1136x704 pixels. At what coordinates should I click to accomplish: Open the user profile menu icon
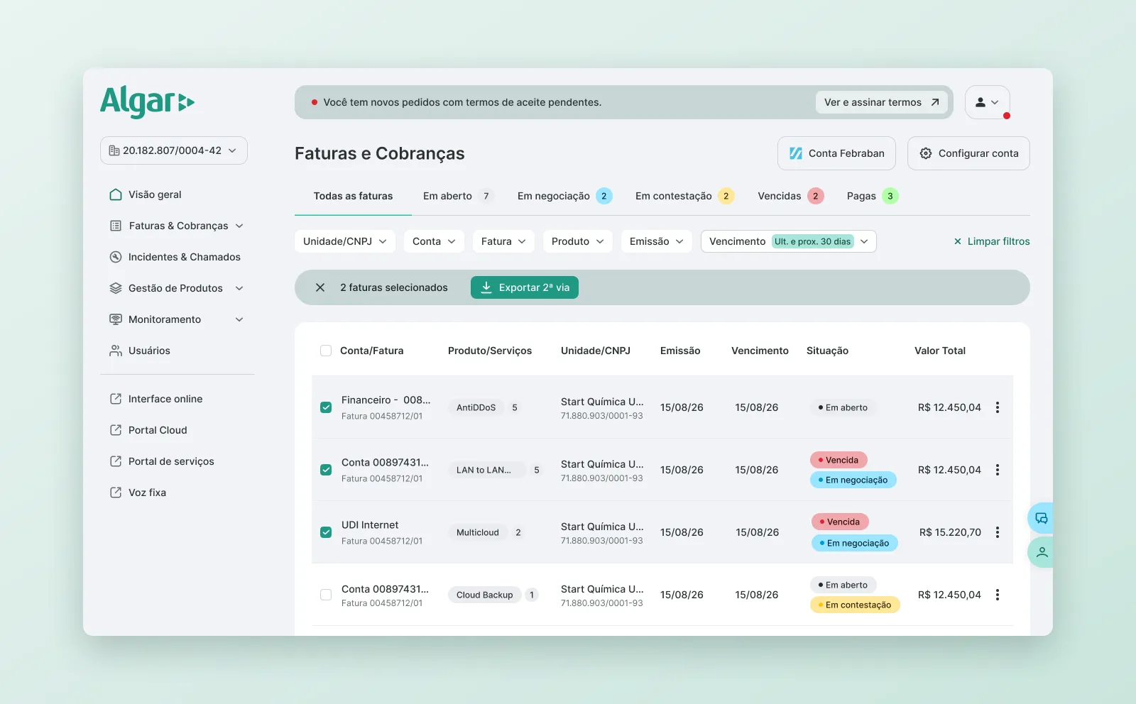[987, 102]
